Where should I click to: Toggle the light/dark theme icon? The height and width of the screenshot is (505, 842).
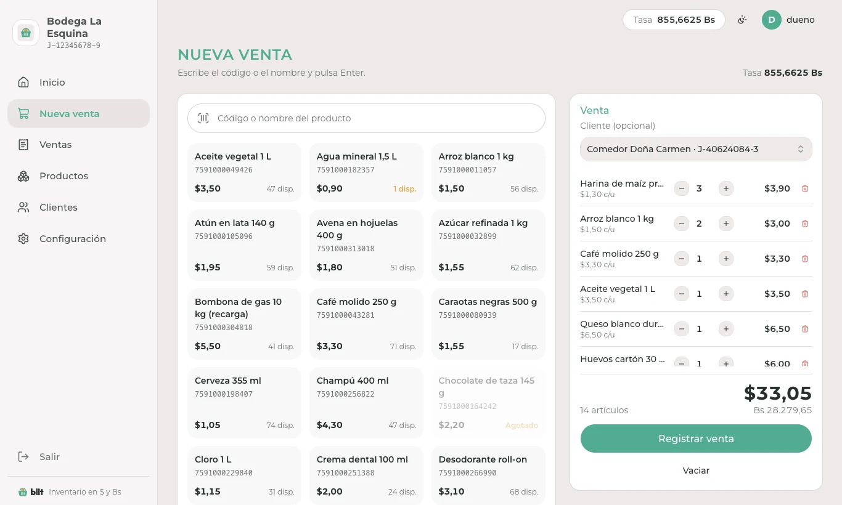743,20
